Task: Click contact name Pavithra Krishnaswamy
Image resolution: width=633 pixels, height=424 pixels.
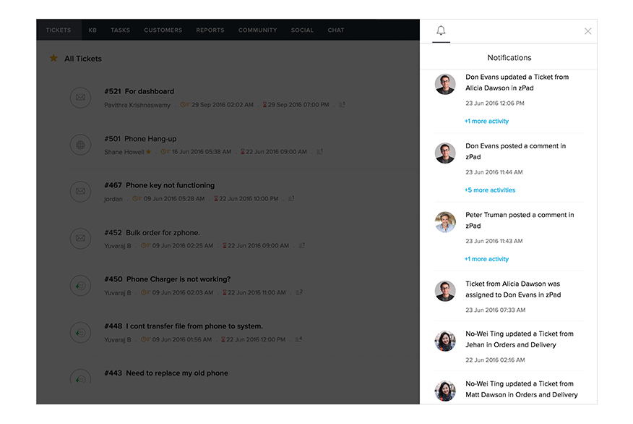Action: coord(137,105)
